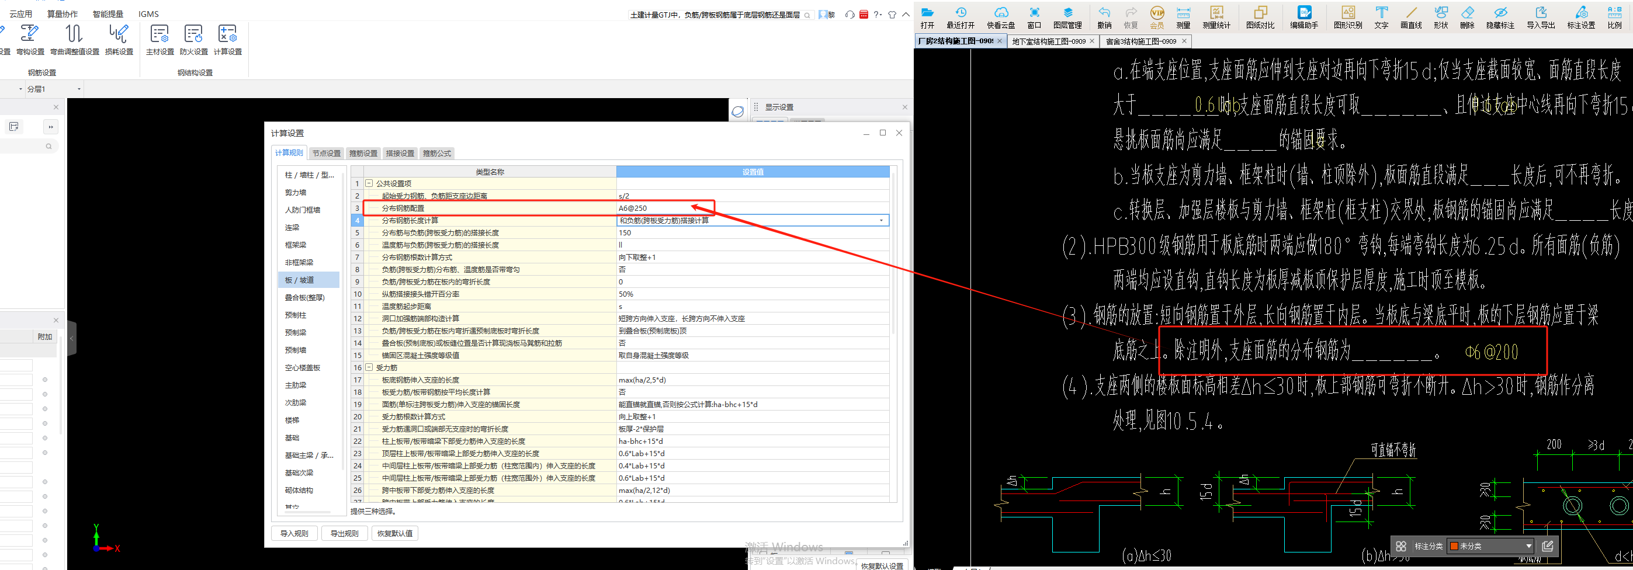Screen dimensions: 1633x570
Task: Toggle 隐藏标注 hide annotations
Action: (x=1500, y=17)
